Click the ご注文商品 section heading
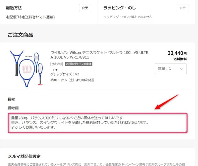 pos(20,35)
